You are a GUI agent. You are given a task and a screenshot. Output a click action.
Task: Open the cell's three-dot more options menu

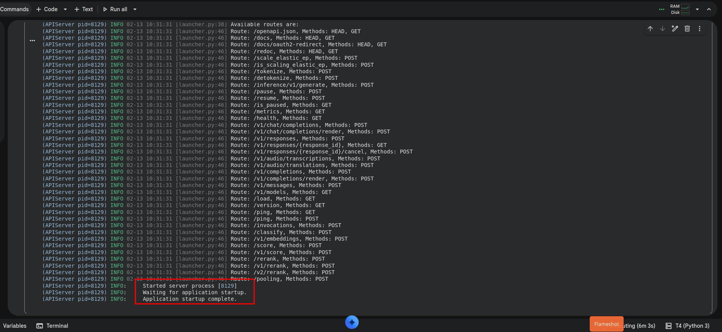700,29
